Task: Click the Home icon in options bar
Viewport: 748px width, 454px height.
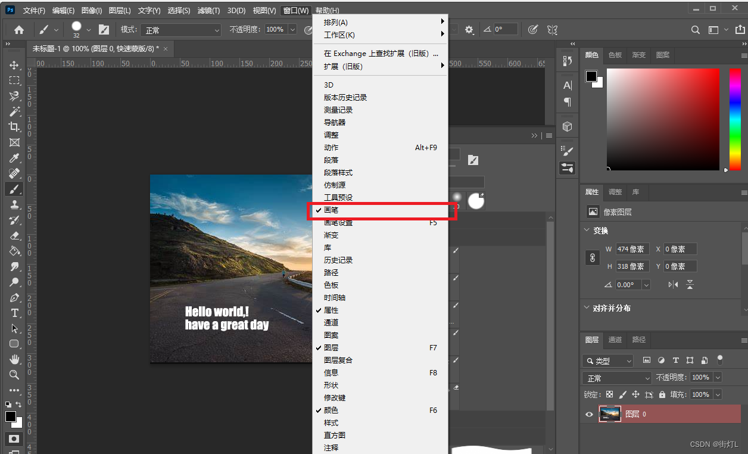Action: (19, 29)
